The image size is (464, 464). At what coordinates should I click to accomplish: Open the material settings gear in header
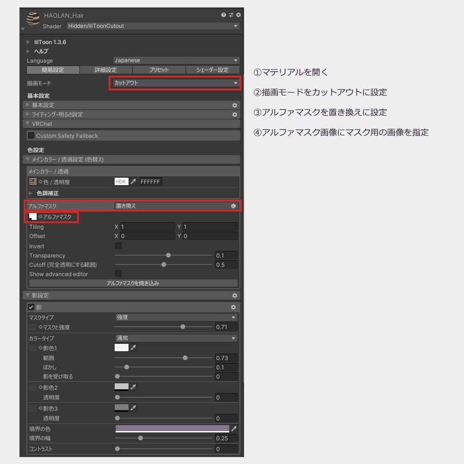point(238,15)
